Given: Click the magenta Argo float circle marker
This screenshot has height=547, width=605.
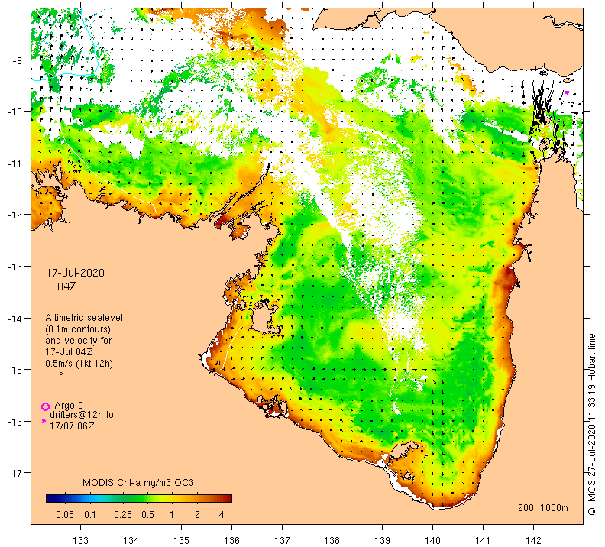Looking at the screenshot, I should pos(46,406).
